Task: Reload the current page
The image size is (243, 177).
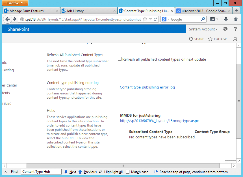Action: [x=155, y=19]
